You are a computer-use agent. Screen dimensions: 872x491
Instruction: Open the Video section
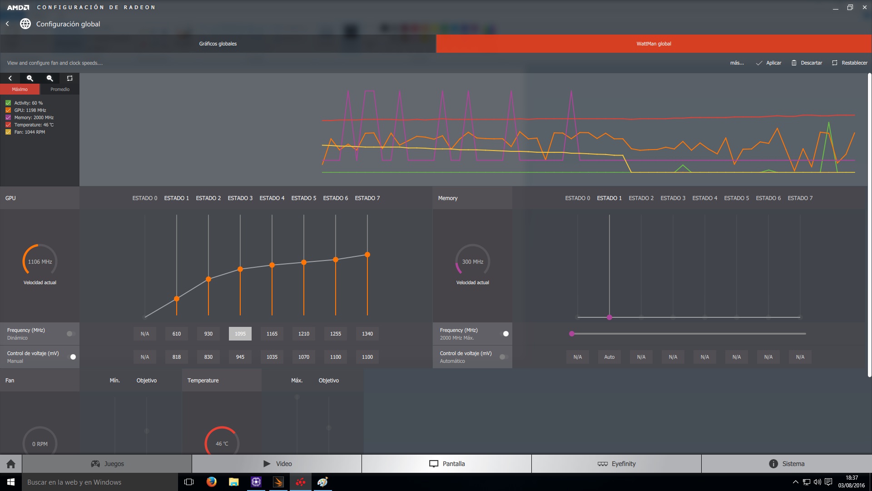point(277,464)
